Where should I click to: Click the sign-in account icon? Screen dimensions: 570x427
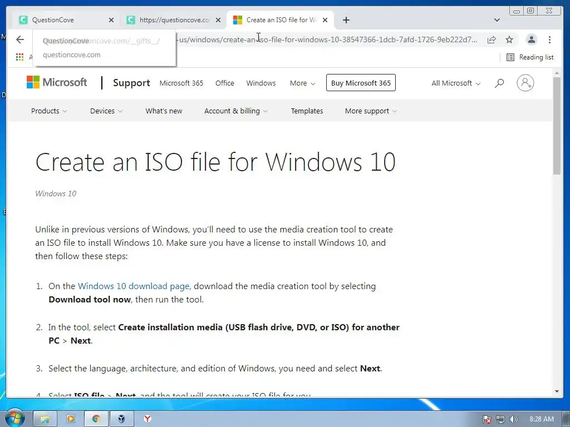click(x=525, y=83)
